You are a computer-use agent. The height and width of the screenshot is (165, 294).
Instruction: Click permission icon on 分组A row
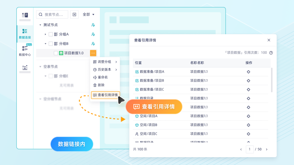93,34
